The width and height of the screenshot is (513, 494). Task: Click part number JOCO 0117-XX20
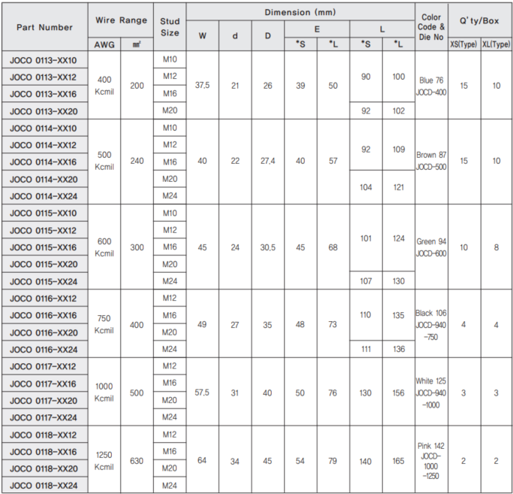(45, 401)
